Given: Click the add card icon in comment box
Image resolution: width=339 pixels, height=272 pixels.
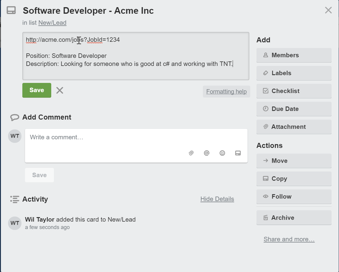Looking at the screenshot, I should pos(238,153).
